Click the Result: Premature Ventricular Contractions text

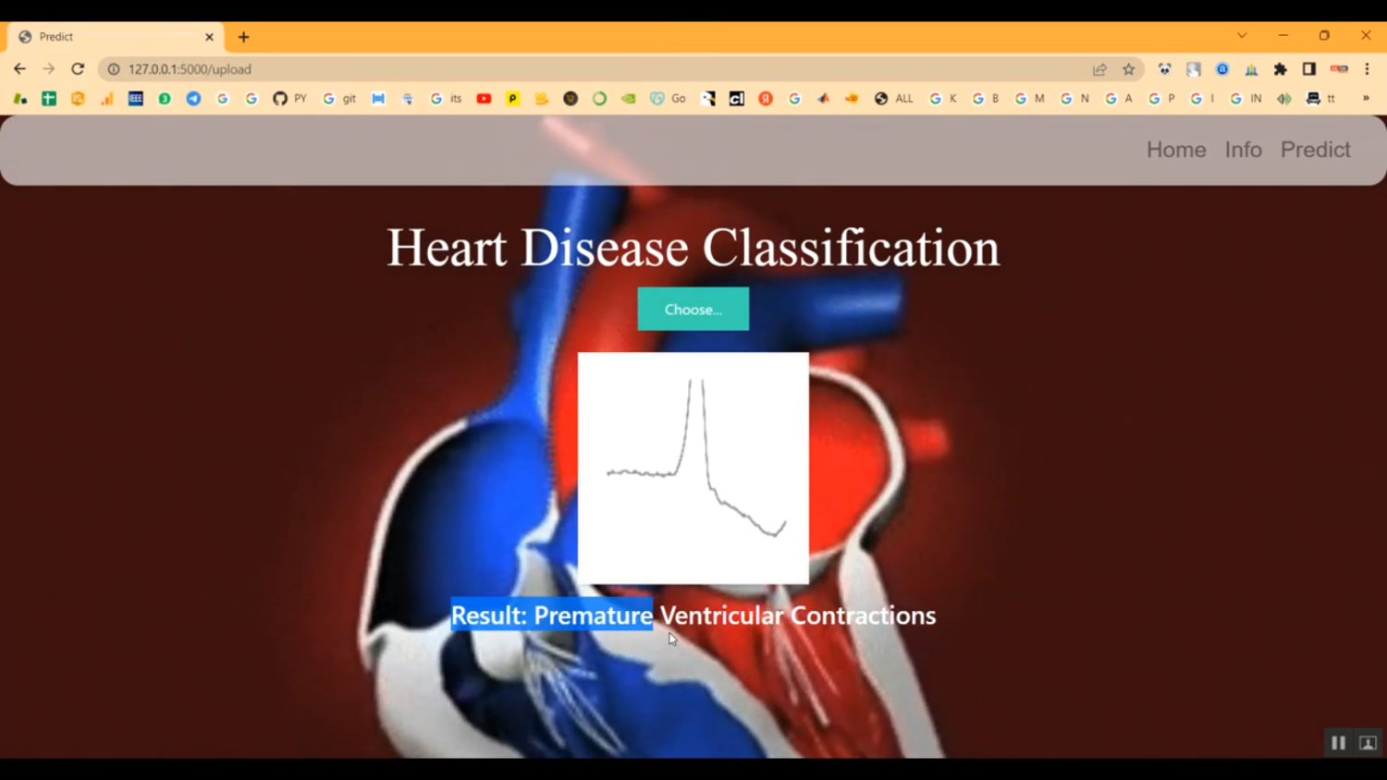693,615
